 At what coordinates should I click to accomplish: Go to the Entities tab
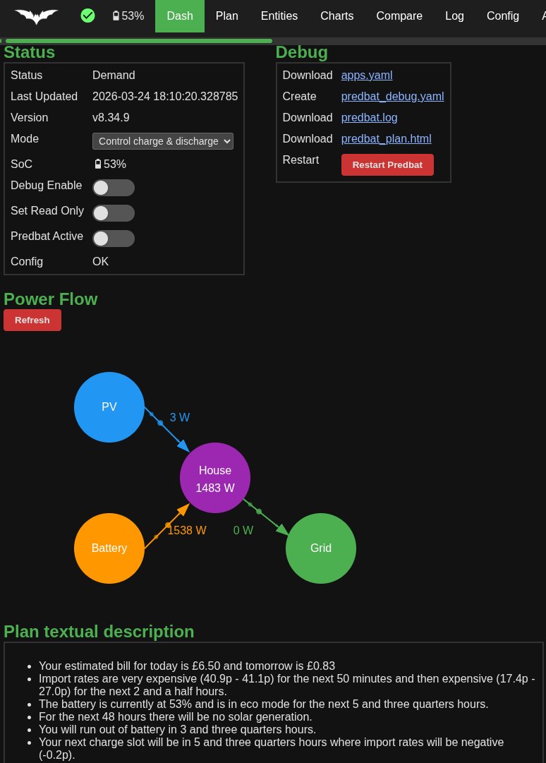click(279, 16)
